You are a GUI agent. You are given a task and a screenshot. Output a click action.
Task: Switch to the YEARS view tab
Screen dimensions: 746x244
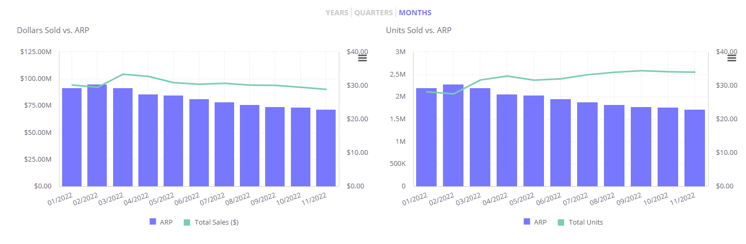click(337, 13)
